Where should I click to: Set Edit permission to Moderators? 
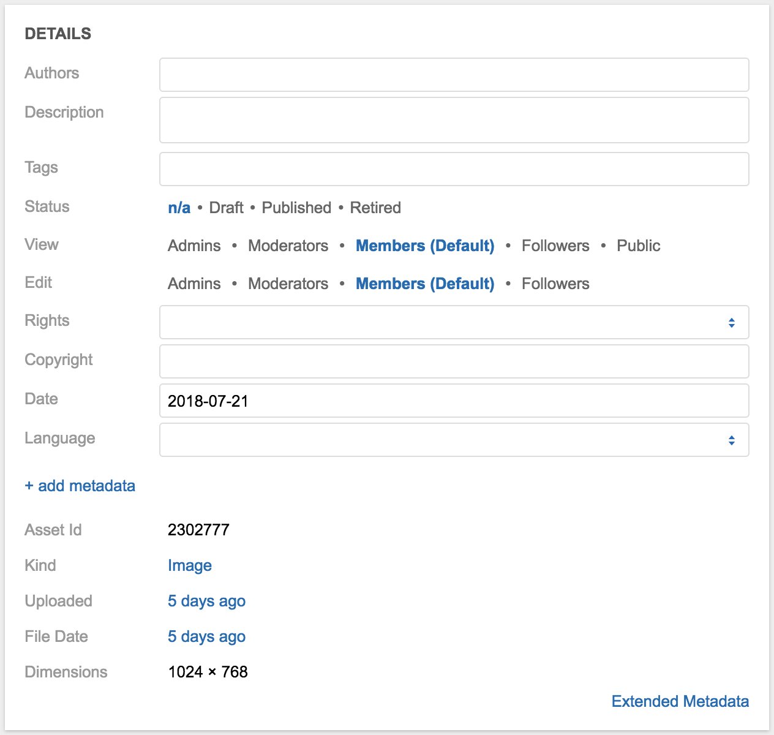(288, 284)
